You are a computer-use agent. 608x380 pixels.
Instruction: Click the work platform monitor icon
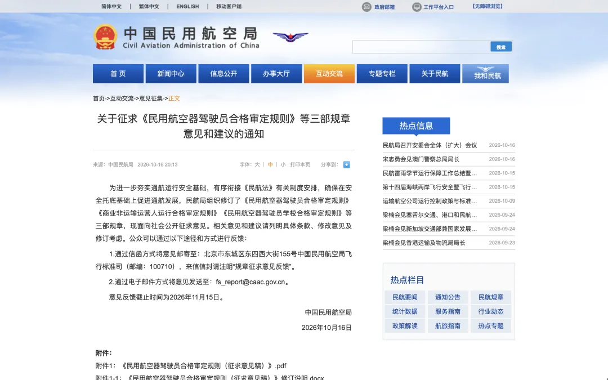click(x=417, y=7)
